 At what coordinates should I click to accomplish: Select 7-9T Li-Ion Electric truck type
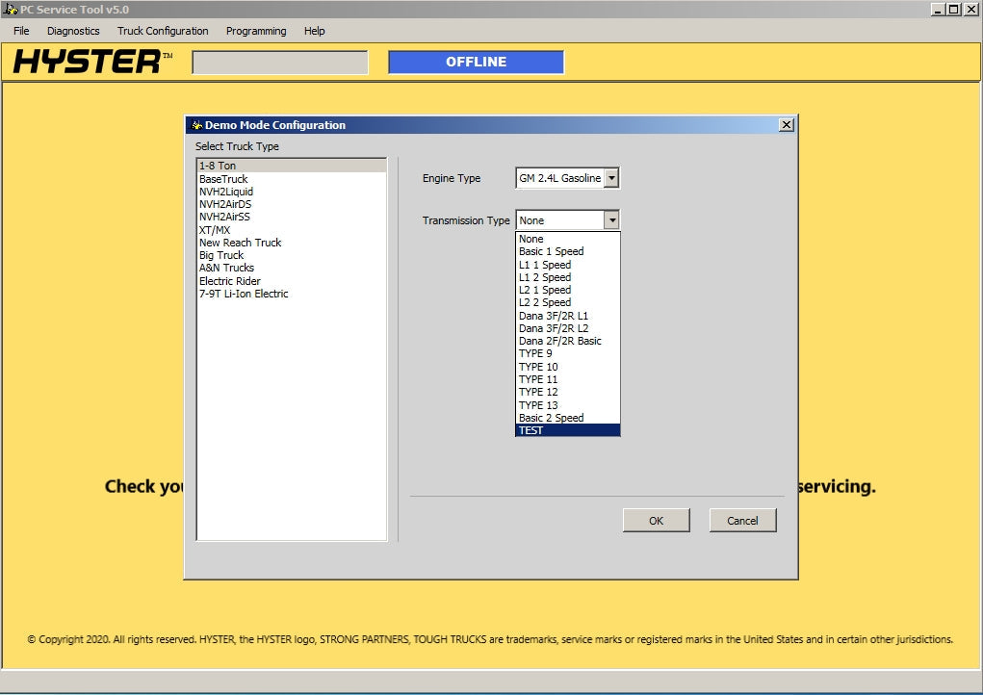244,294
